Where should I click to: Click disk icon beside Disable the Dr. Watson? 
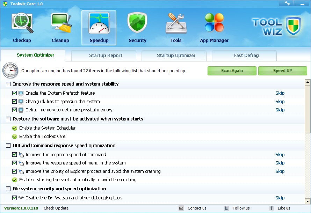(21, 198)
